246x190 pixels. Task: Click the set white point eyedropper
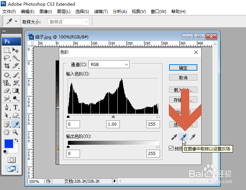pos(192,137)
